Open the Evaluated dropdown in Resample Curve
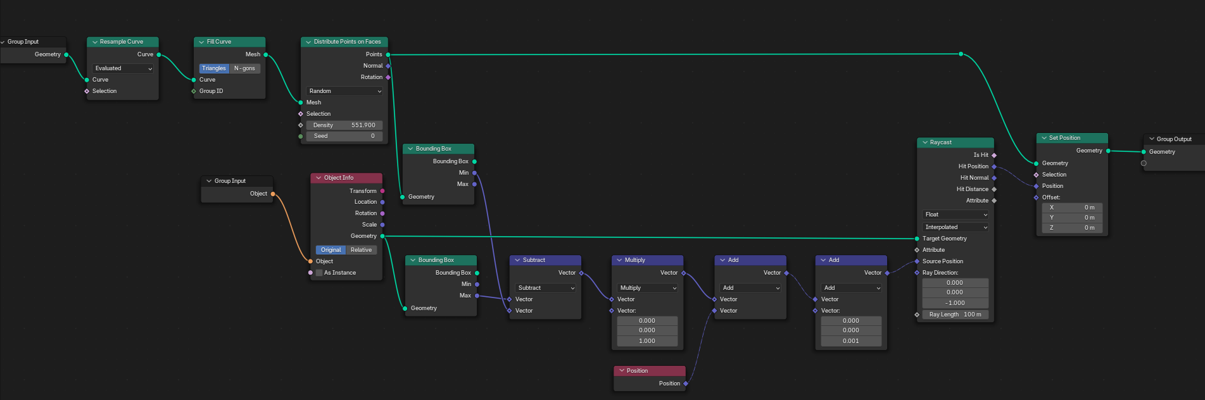The width and height of the screenshot is (1205, 400). coord(123,68)
